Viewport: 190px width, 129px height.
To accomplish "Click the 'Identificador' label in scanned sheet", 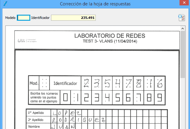I will (x=65, y=83).
